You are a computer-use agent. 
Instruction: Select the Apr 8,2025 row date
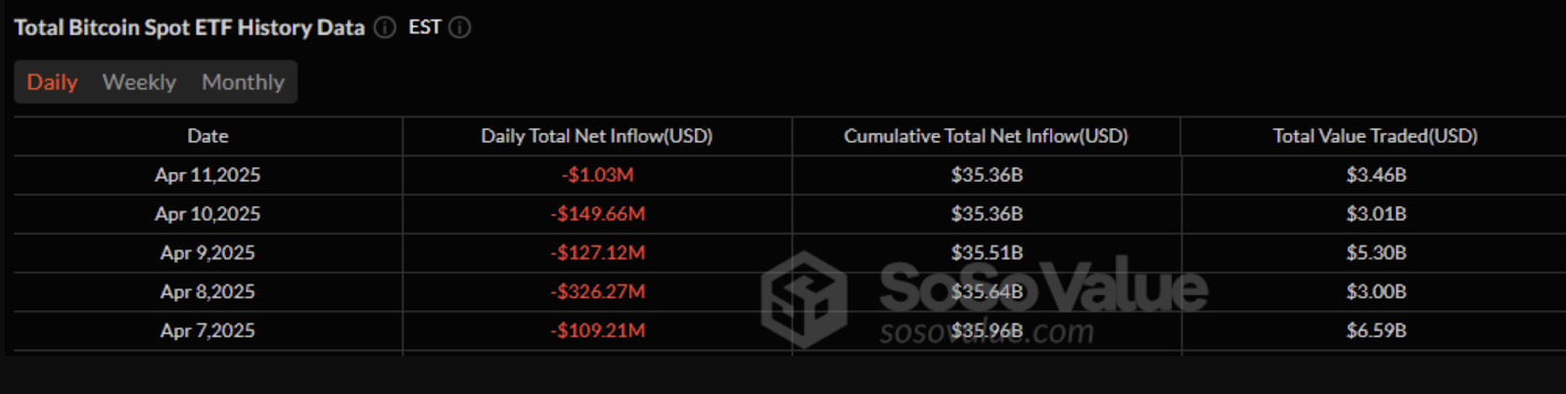(x=207, y=291)
